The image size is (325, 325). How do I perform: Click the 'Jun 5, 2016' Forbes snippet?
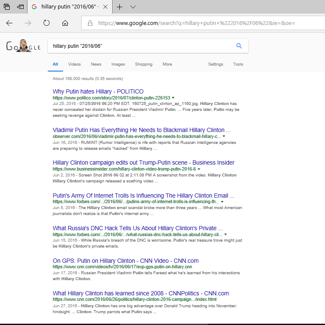[147, 211]
